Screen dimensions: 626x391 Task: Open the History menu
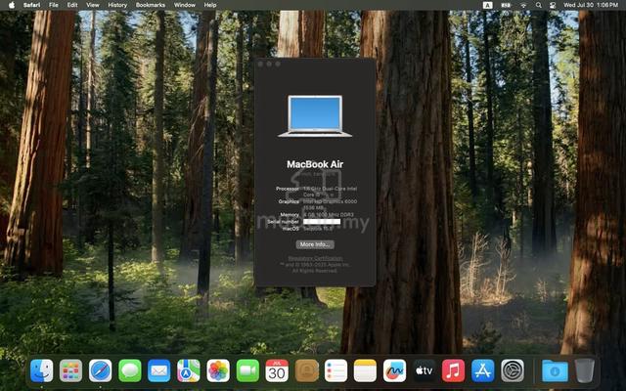[117, 5]
